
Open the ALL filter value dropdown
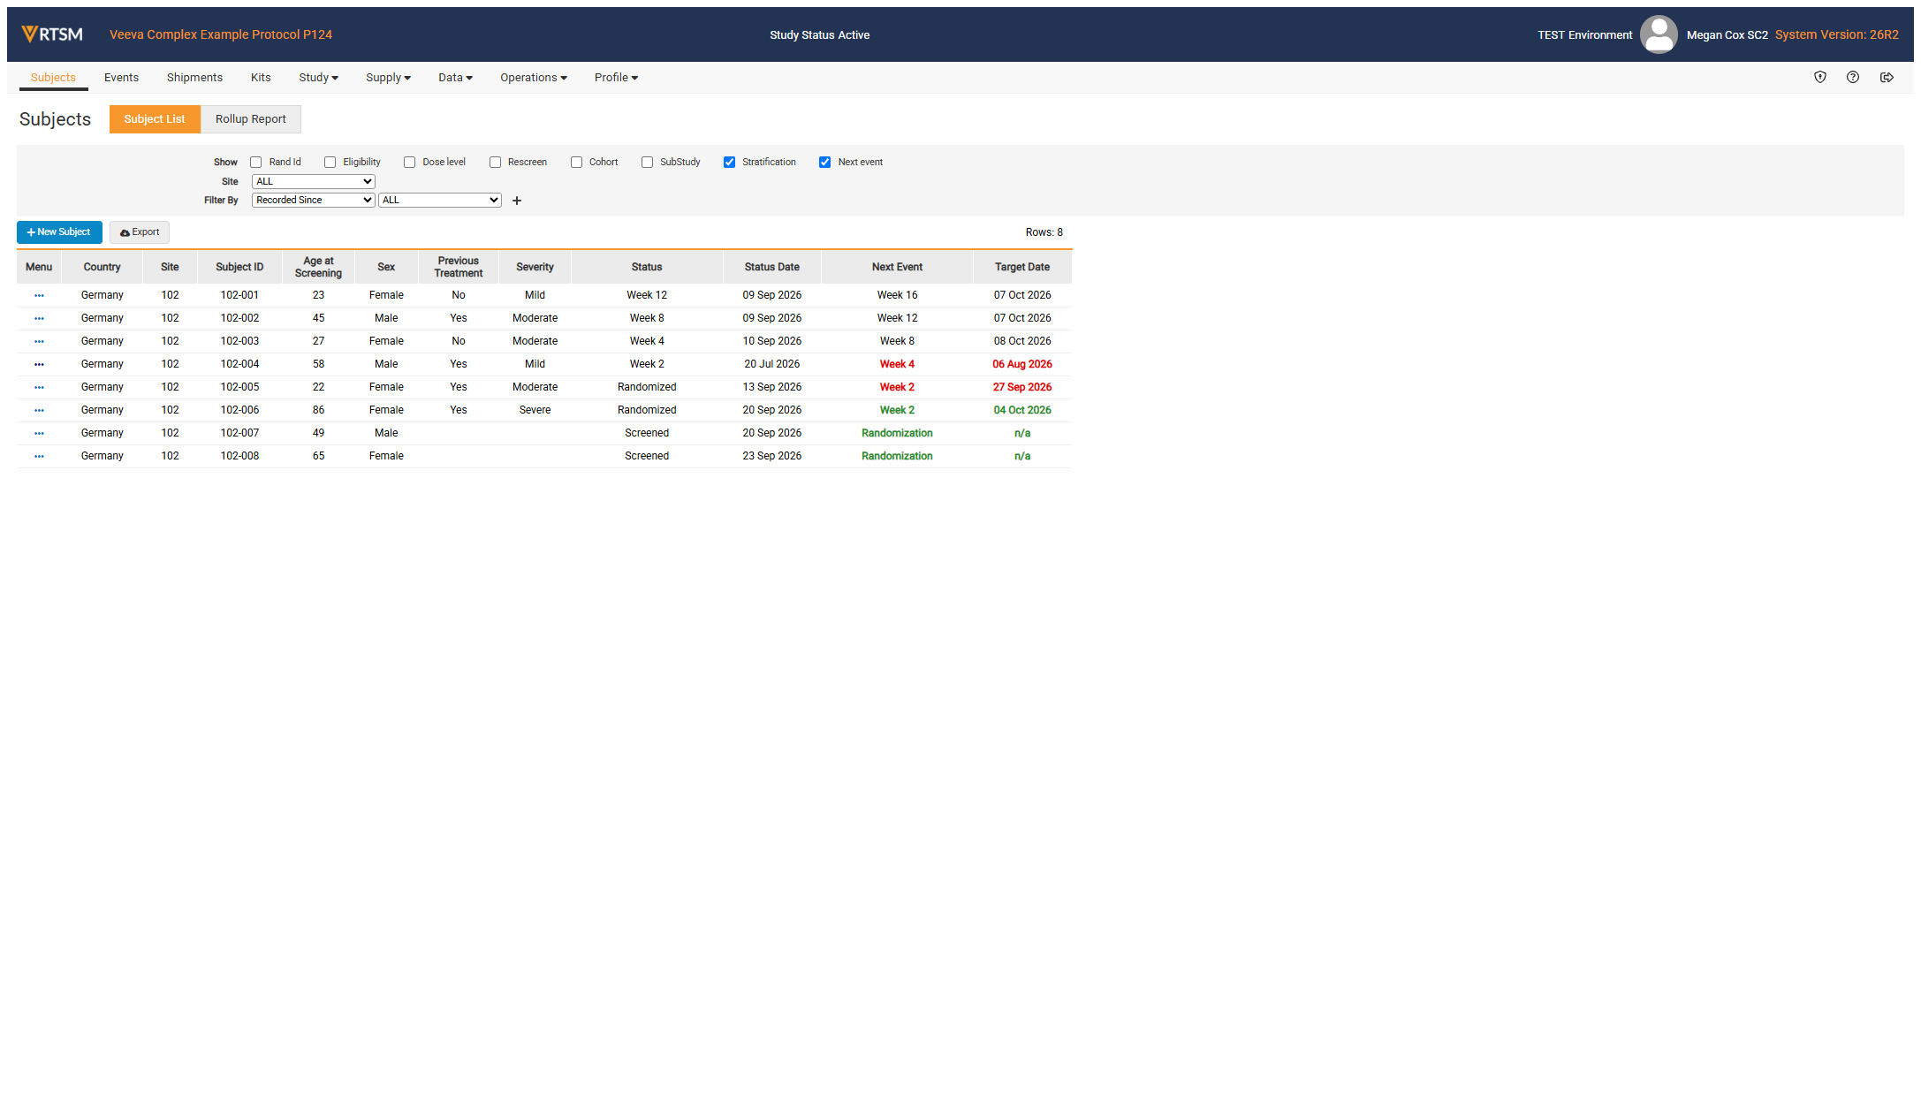point(440,201)
